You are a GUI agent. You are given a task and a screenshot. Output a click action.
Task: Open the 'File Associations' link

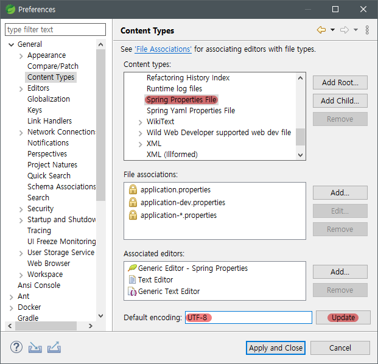point(163,49)
